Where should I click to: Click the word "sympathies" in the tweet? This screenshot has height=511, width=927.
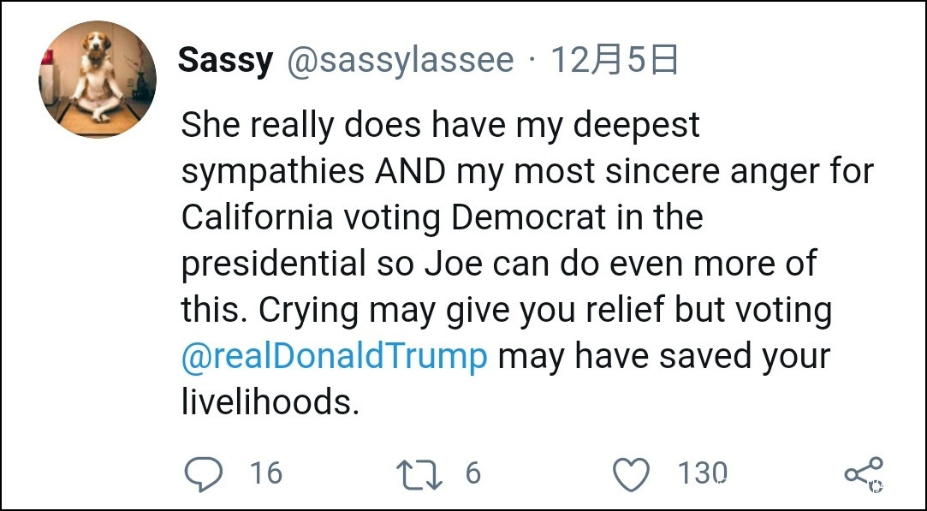[273, 171]
